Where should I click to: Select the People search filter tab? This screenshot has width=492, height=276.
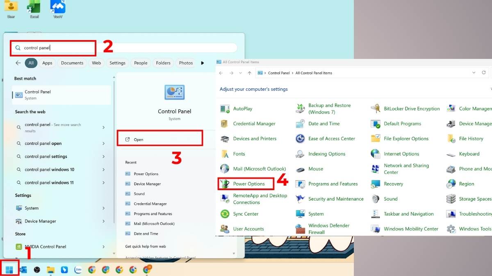pyautogui.click(x=141, y=63)
